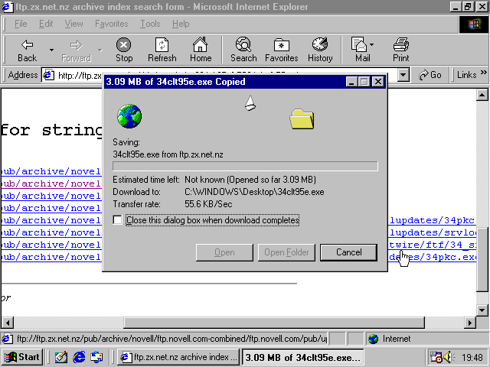The height and width of the screenshot is (367, 490).
Task: Show the History toolbar button
Action: pos(320,50)
